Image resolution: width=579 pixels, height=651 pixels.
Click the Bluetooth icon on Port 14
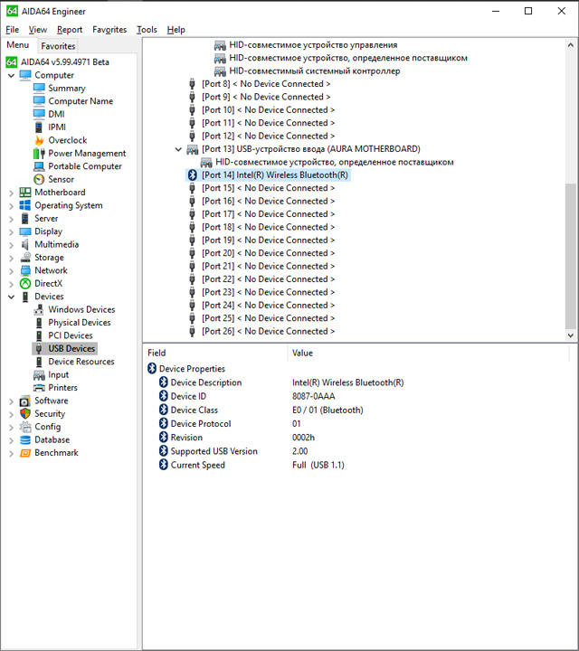[x=192, y=175]
